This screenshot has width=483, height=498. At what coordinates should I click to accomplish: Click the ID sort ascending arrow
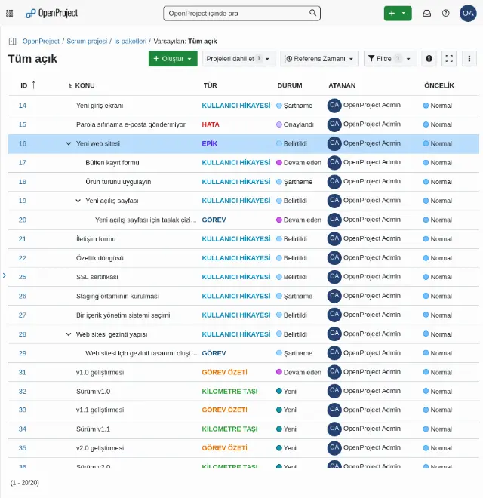[33, 85]
